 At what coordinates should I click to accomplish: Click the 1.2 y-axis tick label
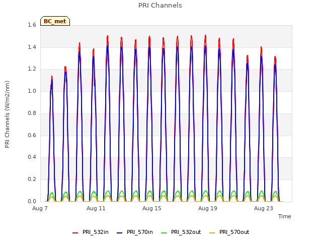pos(32,69)
